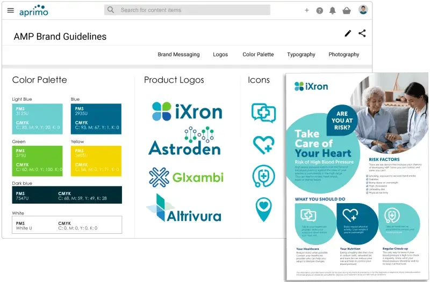Click Risk of High Blood Pressure subtitle

click(324, 162)
